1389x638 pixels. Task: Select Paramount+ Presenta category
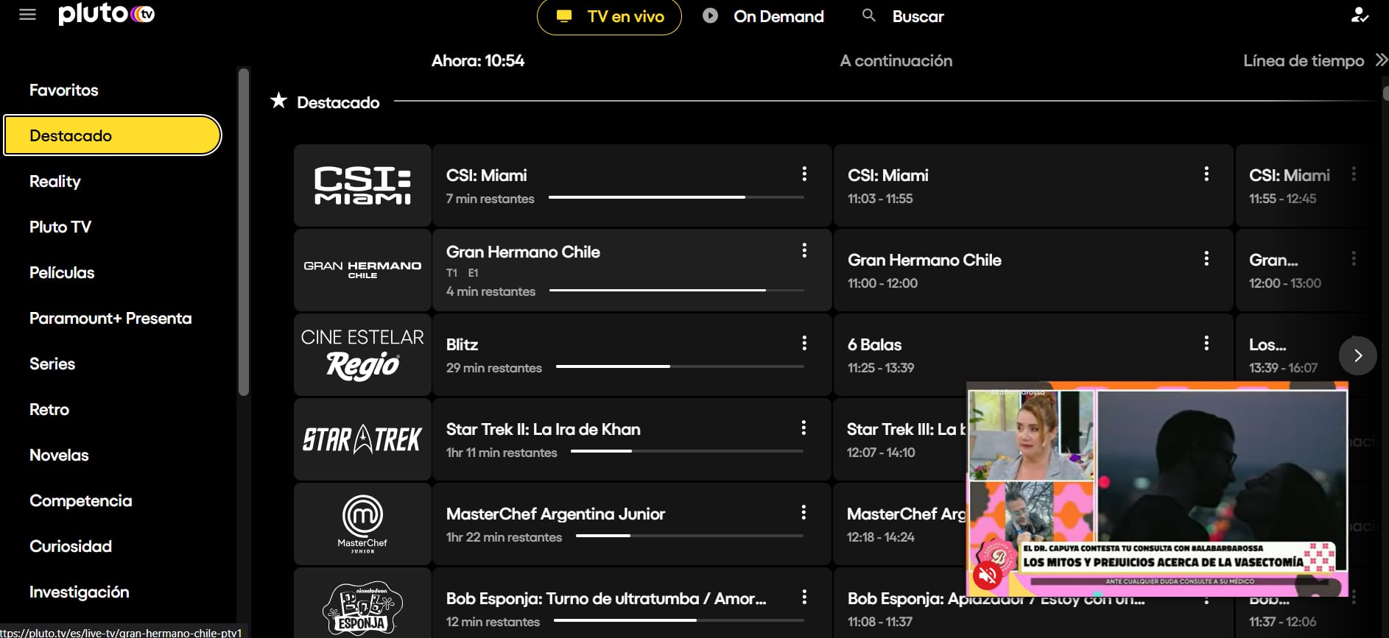110,318
